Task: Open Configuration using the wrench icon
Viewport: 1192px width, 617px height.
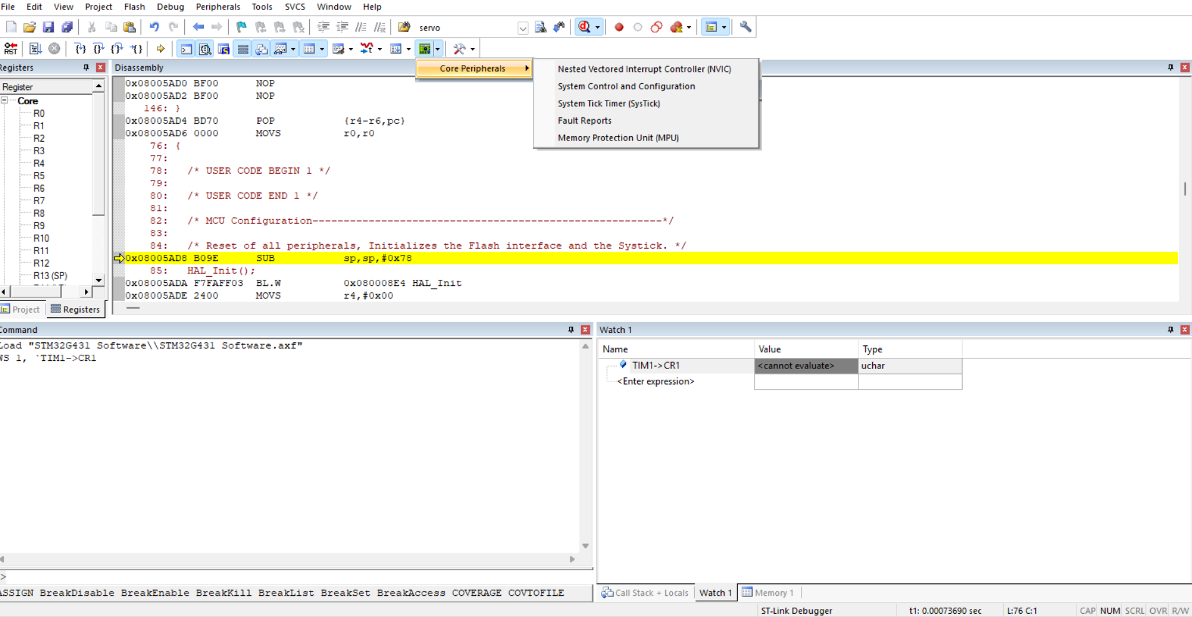Action: coord(745,27)
